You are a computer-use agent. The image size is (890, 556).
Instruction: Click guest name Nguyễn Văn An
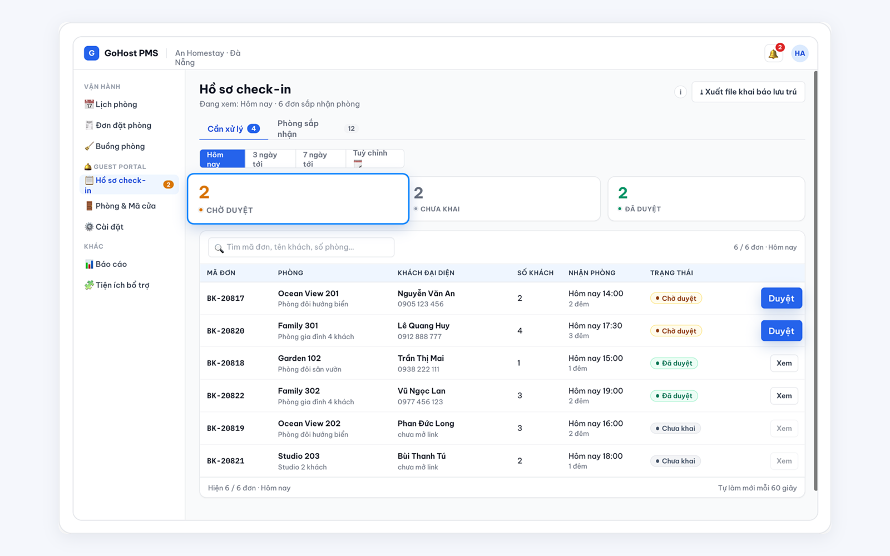click(426, 294)
